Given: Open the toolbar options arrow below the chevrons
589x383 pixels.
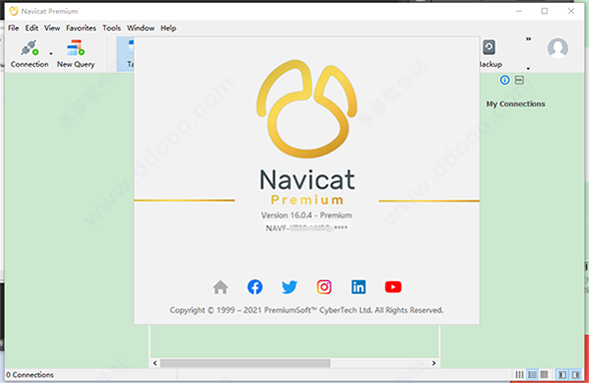Looking at the screenshot, I should point(528,68).
